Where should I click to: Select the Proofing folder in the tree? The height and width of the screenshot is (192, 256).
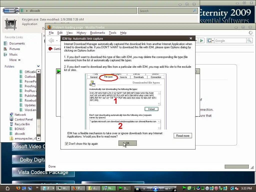28,86
